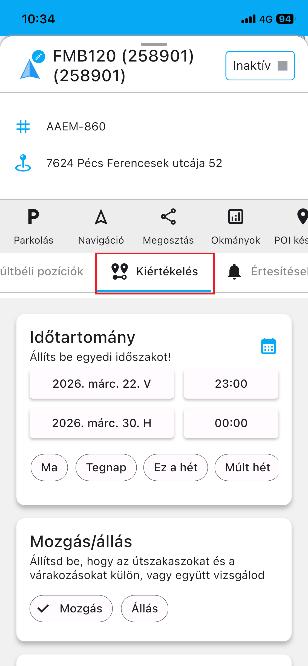Select the Ez a hét range
The height and width of the screenshot is (666, 308).
coord(175,468)
